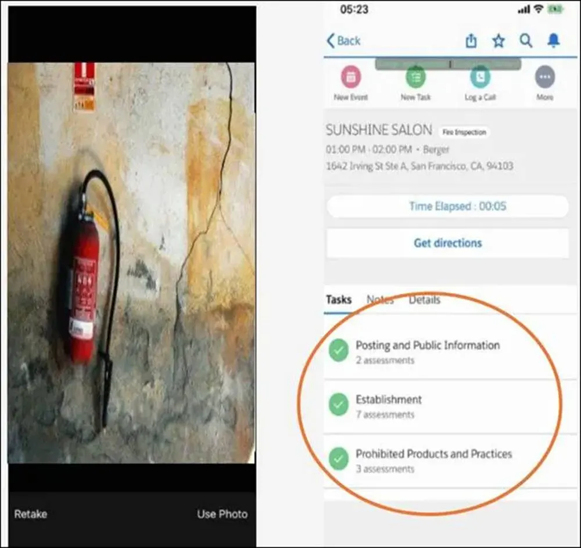Image resolution: width=581 pixels, height=548 pixels.
Task: Switch to the Details tab
Action: 424,300
